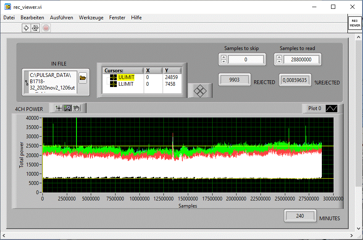Image resolution: width=363 pixels, height=240 pixels.
Task: Open the Fenster menu
Action: [x=117, y=18]
